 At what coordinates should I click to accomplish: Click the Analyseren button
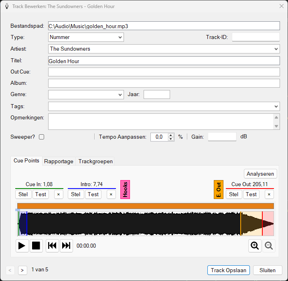(260, 174)
